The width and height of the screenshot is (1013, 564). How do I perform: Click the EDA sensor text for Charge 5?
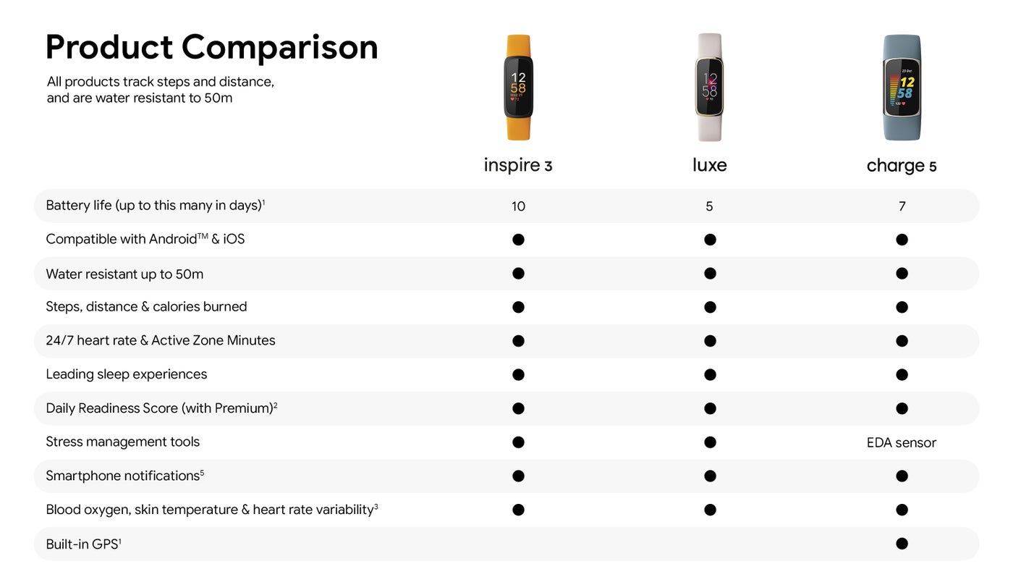pyautogui.click(x=902, y=442)
